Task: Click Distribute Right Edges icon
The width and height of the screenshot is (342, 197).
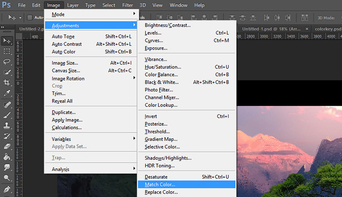Action: (x=287, y=17)
